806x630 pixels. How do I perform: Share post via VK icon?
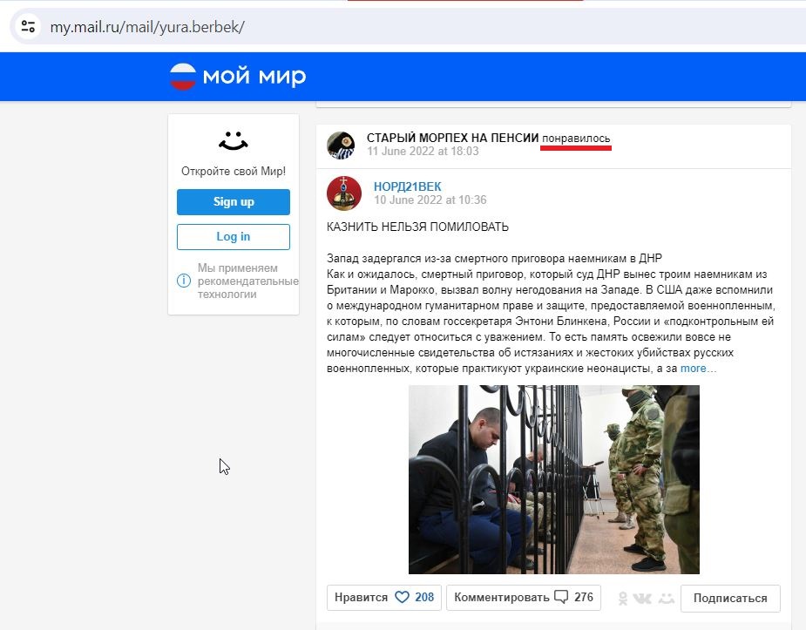coord(642,598)
